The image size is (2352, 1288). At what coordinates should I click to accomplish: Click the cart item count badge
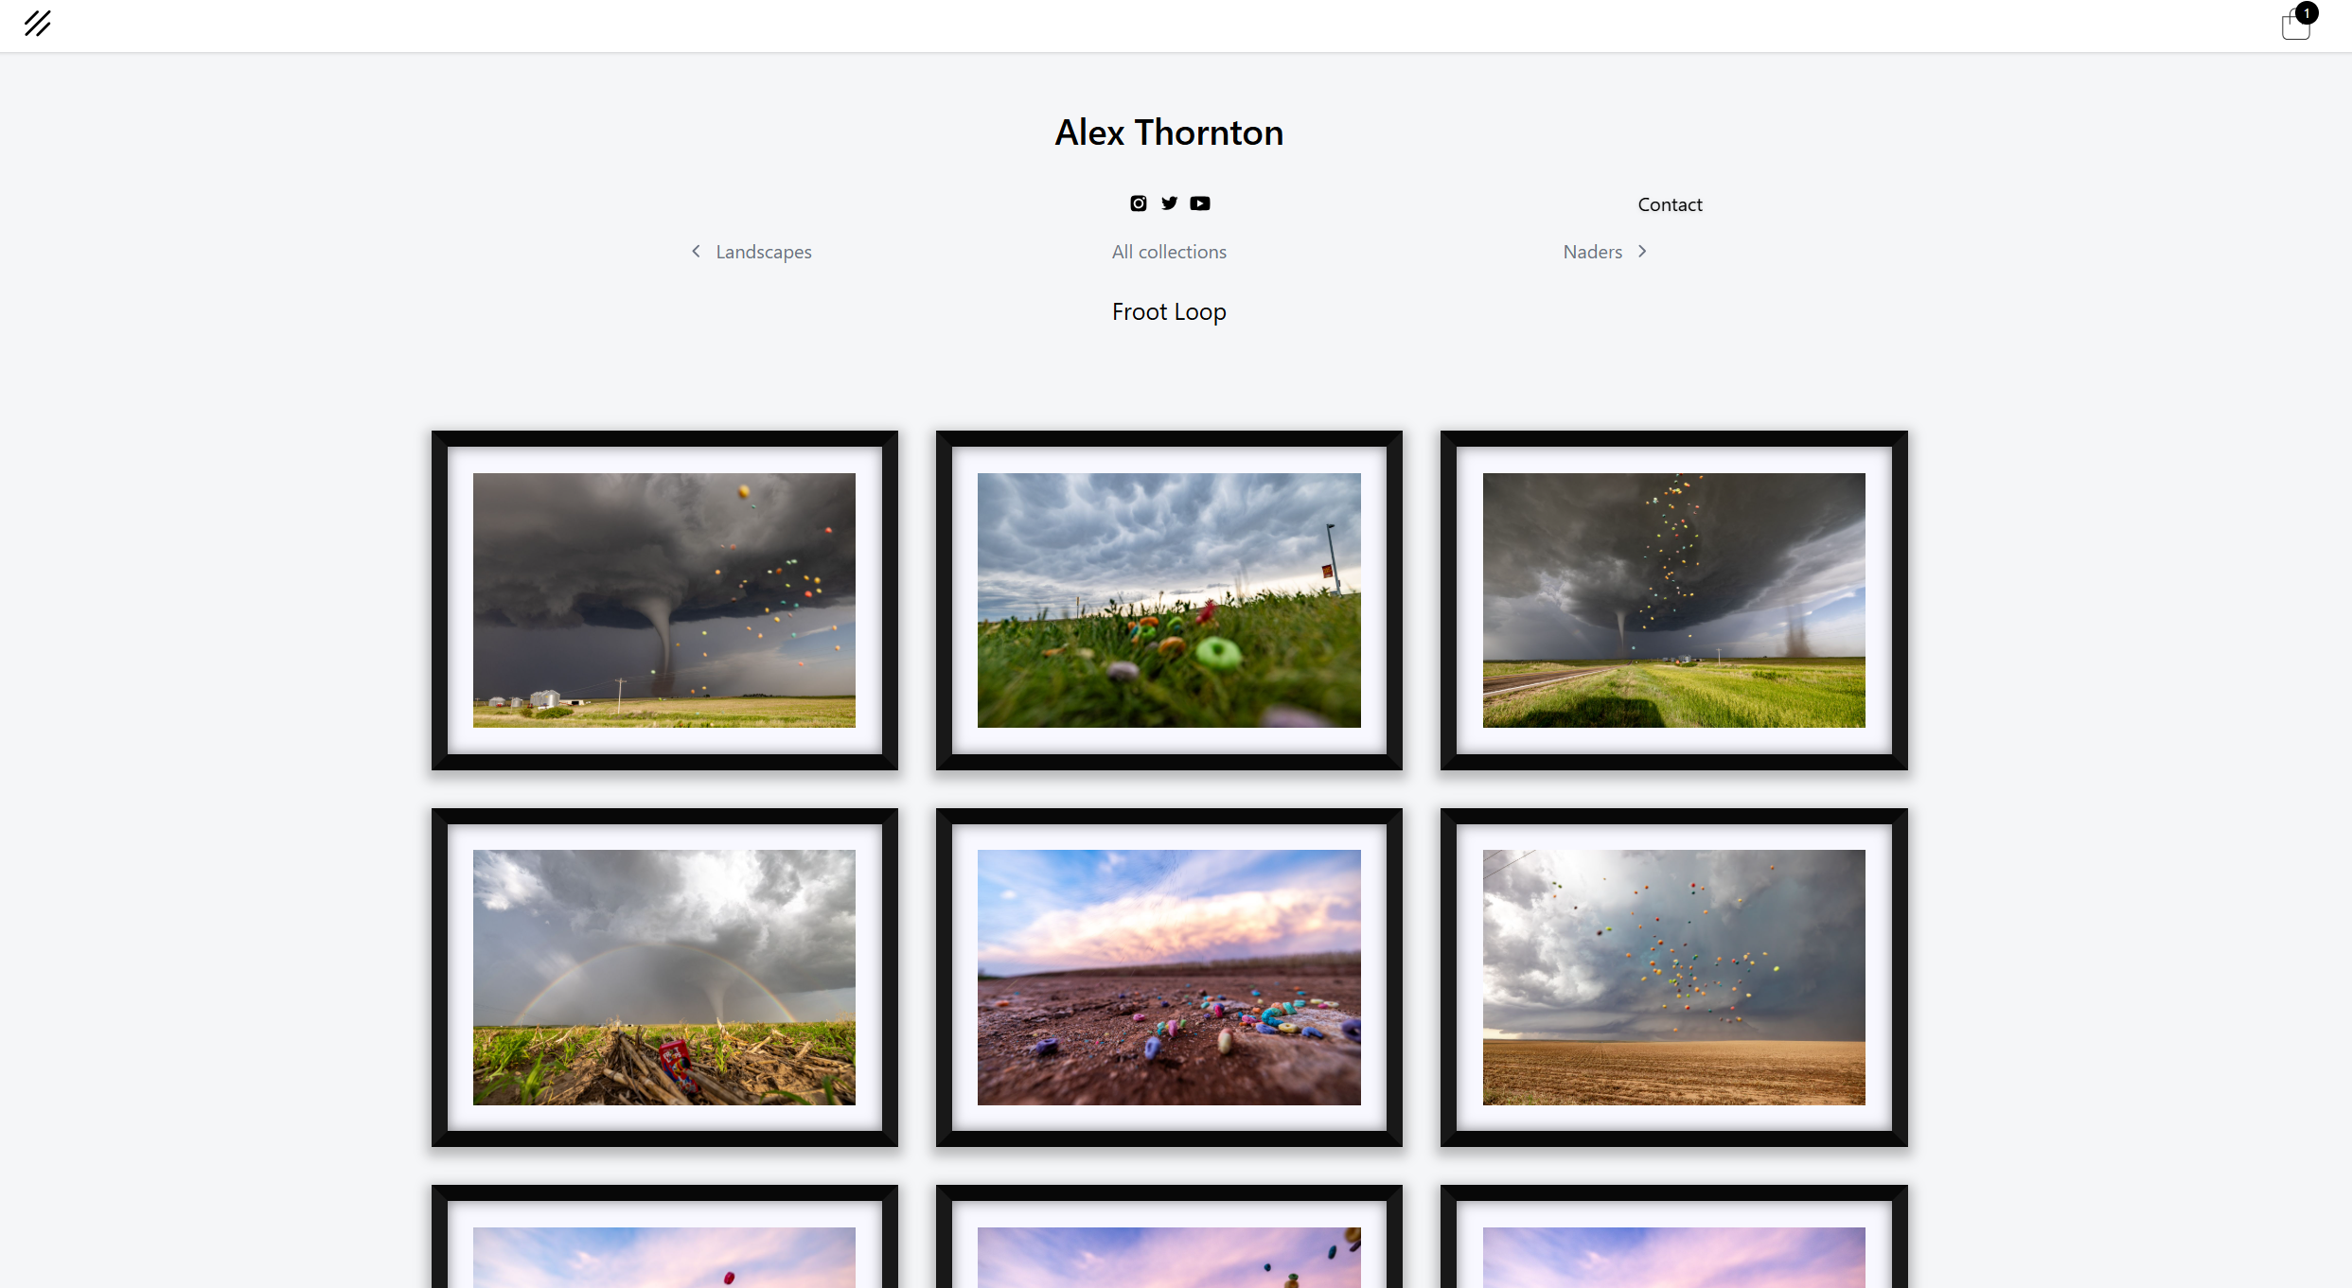(x=2307, y=13)
